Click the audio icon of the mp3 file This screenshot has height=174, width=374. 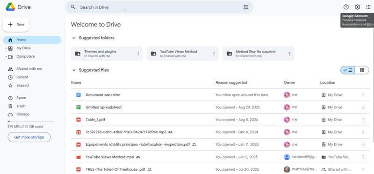click(x=79, y=132)
